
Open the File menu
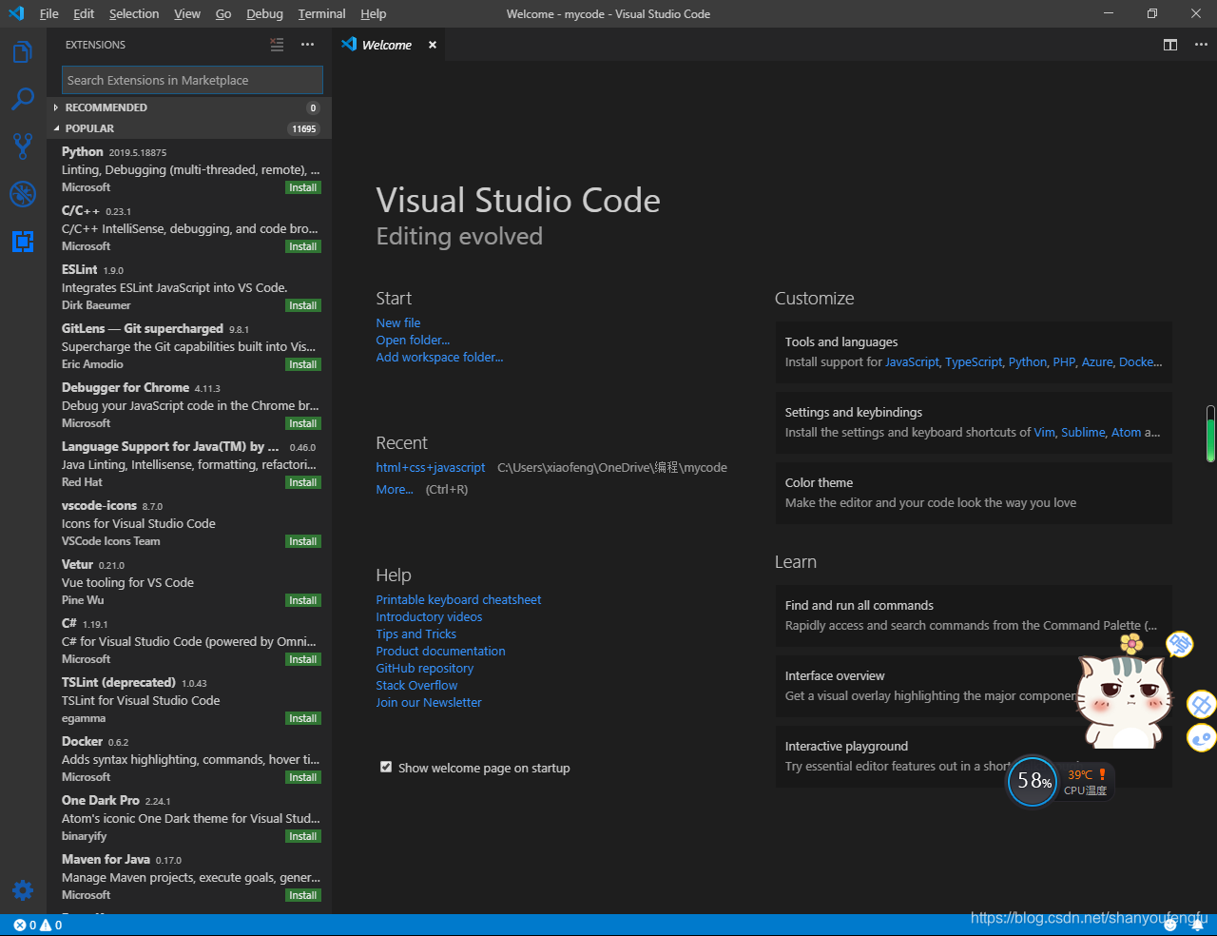[48, 13]
